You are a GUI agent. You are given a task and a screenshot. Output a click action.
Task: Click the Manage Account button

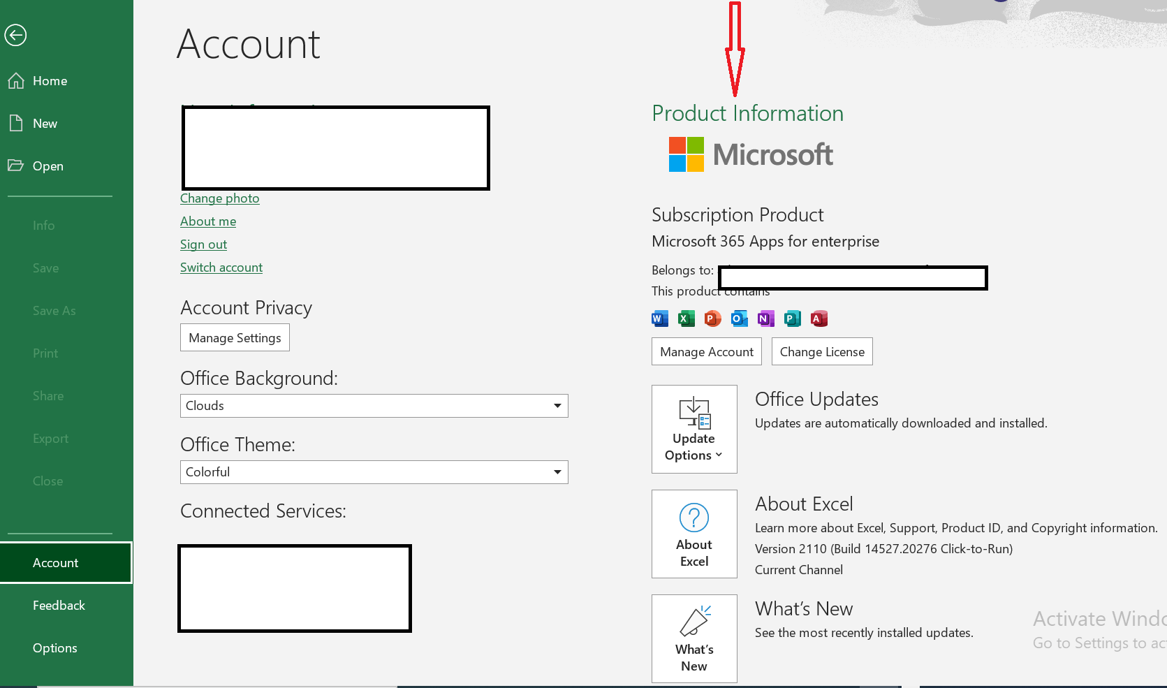pyautogui.click(x=707, y=351)
